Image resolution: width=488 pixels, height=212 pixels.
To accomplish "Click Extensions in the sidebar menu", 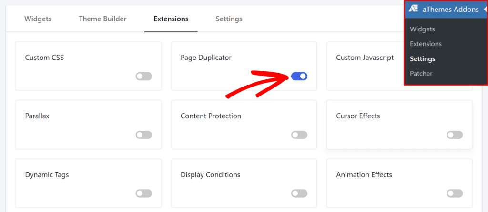I will [x=426, y=44].
